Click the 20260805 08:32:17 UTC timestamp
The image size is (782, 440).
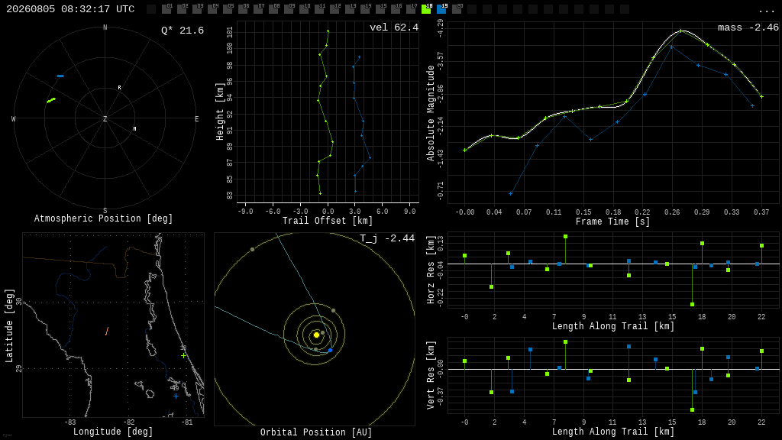[70, 9]
